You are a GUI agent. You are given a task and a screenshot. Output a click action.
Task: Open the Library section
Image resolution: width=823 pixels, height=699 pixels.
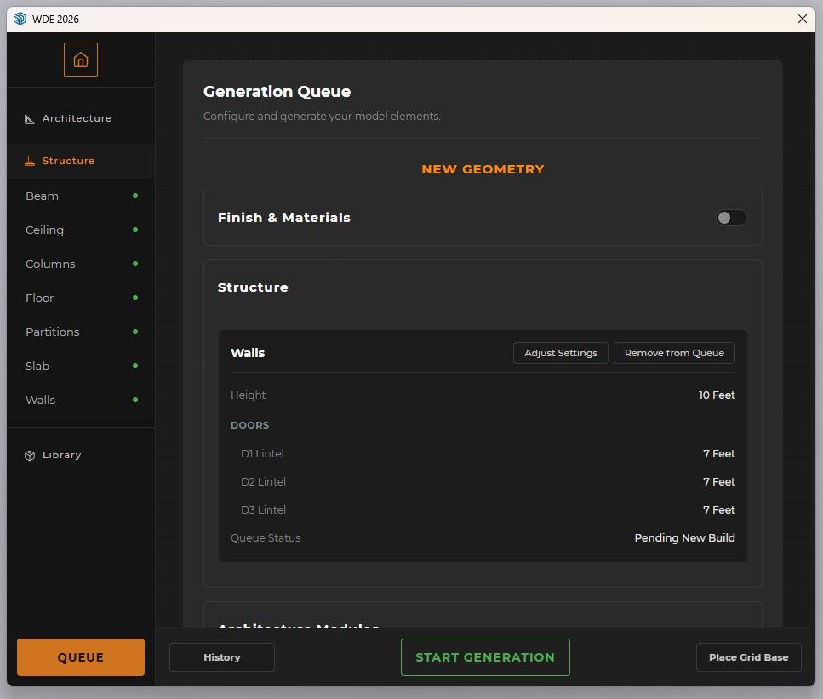click(81, 455)
